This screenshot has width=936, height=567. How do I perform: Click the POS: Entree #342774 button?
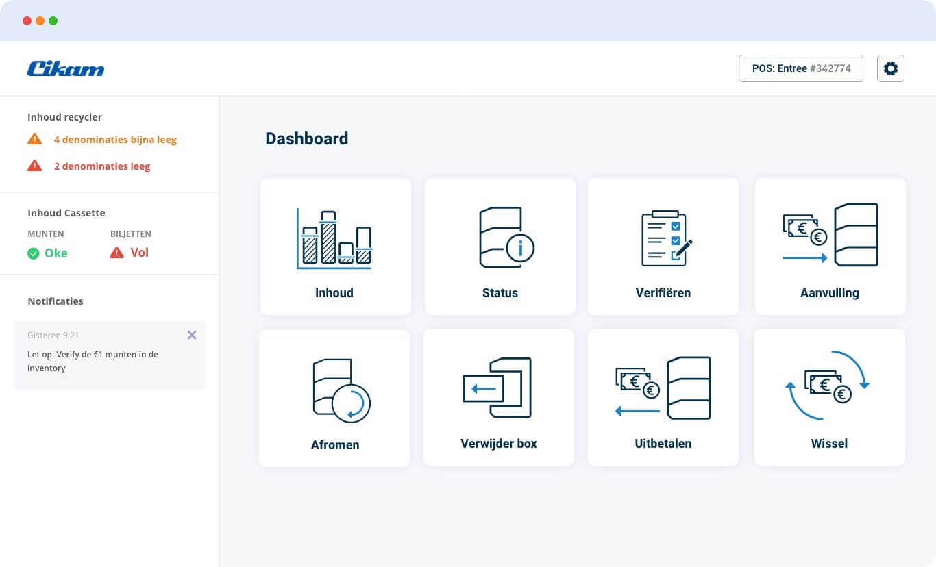[x=800, y=68]
